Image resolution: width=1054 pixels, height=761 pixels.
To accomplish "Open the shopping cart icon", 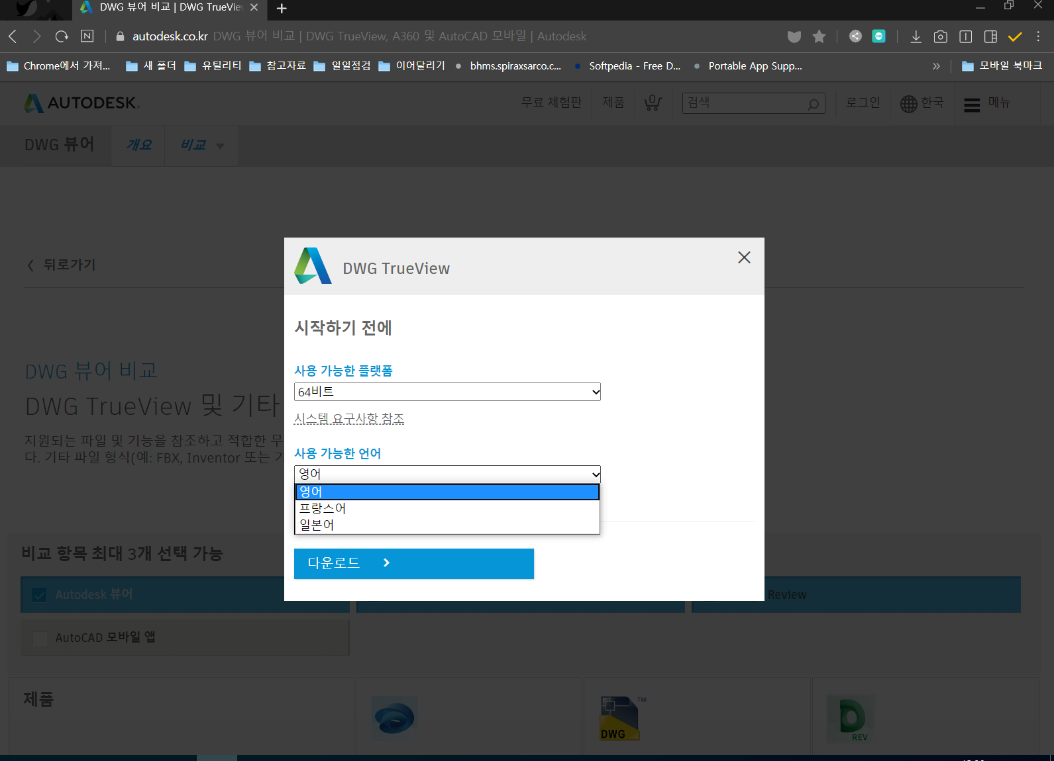I will (653, 103).
